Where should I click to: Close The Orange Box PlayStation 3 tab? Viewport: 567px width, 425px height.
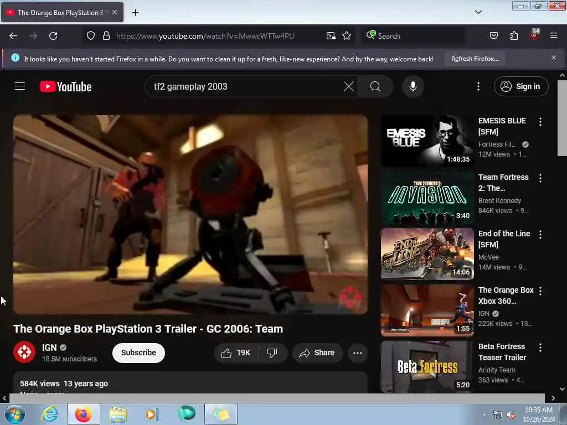pyautogui.click(x=115, y=12)
